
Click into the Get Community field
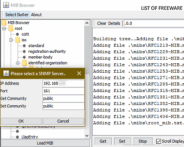tap(63, 98)
